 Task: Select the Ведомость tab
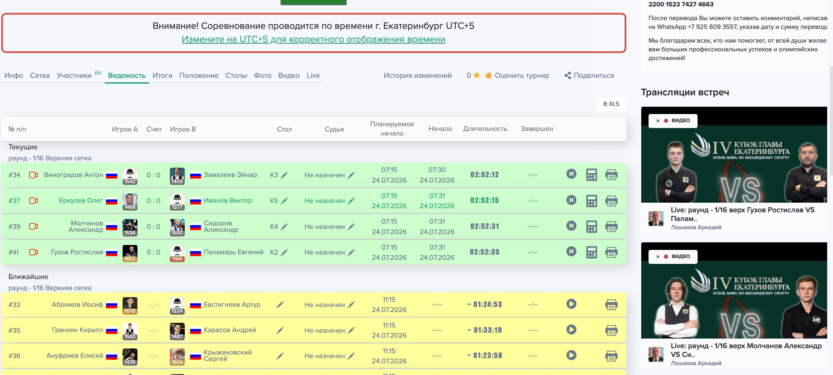pyautogui.click(x=127, y=76)
